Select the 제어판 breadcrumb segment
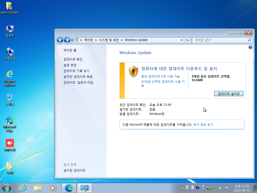257x193 pixels. 89,40
